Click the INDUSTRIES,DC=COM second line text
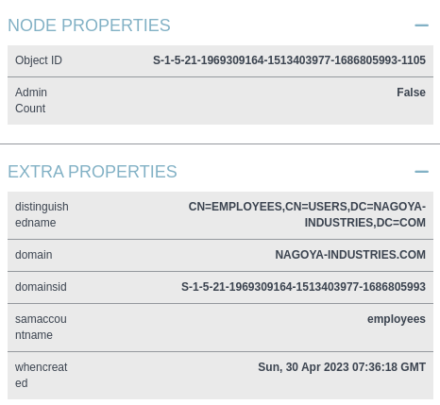This screenshot has width=440, height=405. 365,223
